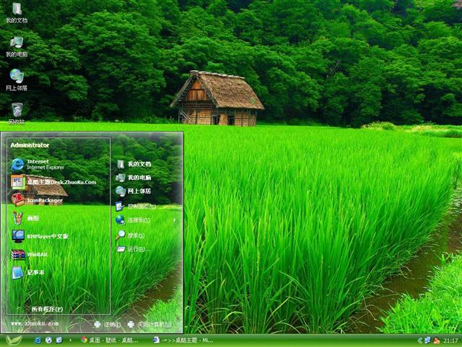The width and height of the screenshot is (462, 347).
Task: Open 桌酷主题Desk.ZhuoKu.Com Start menu entry
Action: 54,182
